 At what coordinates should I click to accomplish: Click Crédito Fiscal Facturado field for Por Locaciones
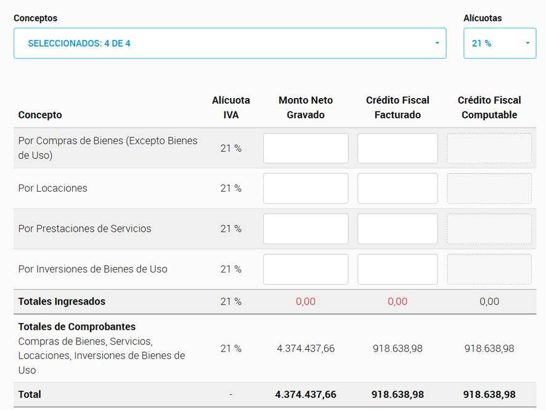tap(397, 189)
